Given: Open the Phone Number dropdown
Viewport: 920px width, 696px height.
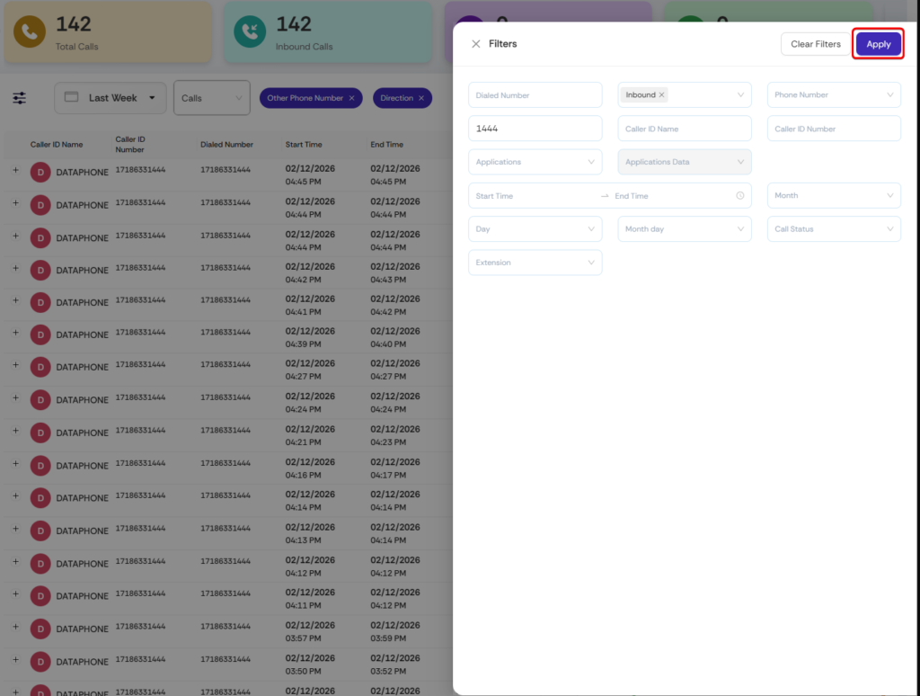Looking at the screenshot, I should click(834, 95).
